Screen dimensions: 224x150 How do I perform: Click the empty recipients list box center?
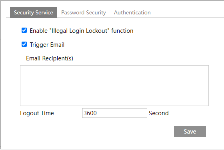114,86
